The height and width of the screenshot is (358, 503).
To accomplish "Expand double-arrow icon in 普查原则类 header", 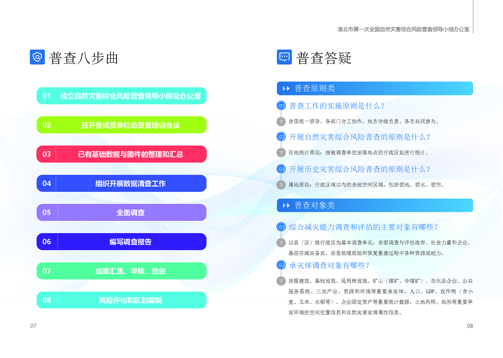I will coord(286,89).
